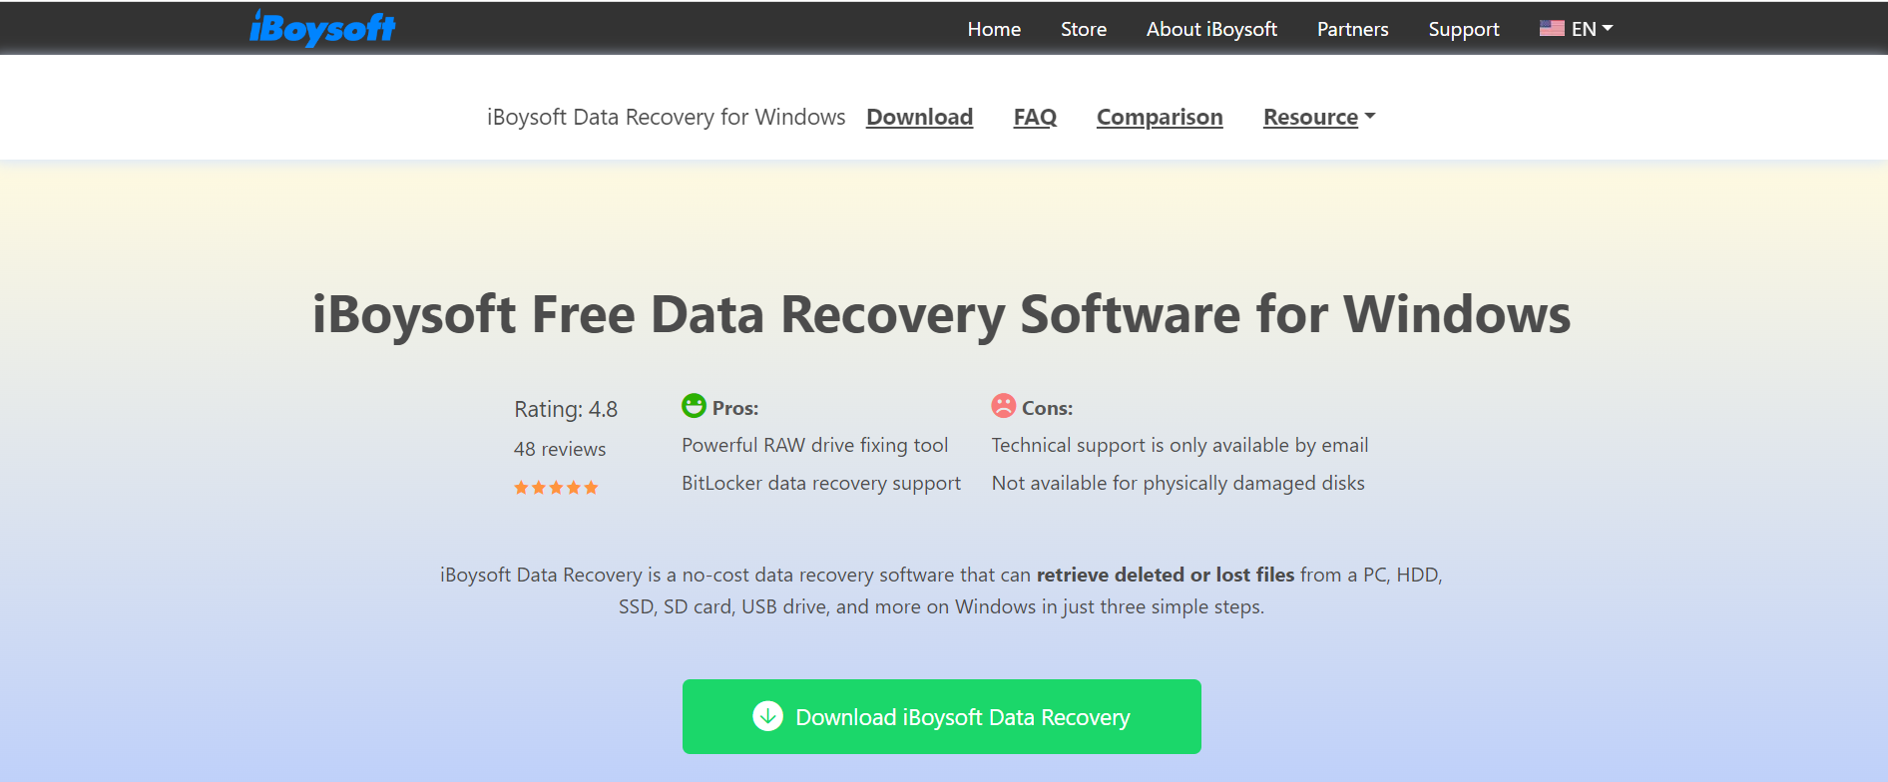Select the Home menu item
Image resolution: width=1888 pixels, height=782 pixels.
[x=993, y=29]
